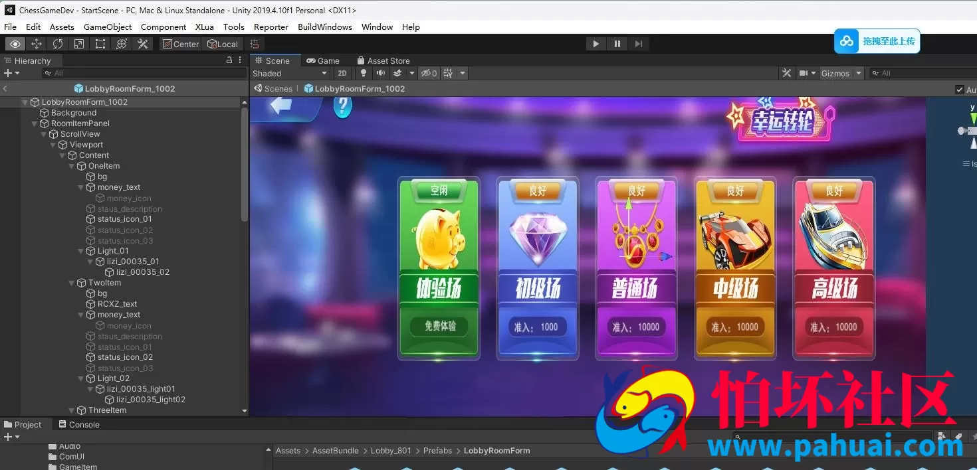Toggle Local handle rotation
This screenshot has width=977, height=470.
(x=223, y=44)
